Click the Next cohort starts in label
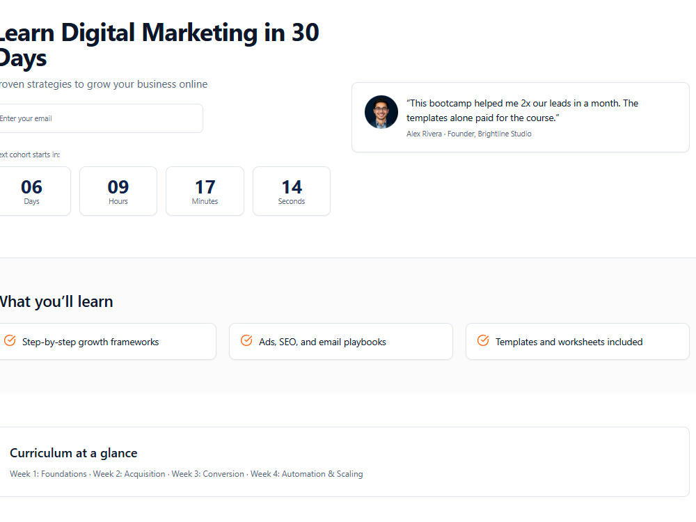The height and width of the screenshot is (522, 696). pyautogui.click(x=29, y=155)
